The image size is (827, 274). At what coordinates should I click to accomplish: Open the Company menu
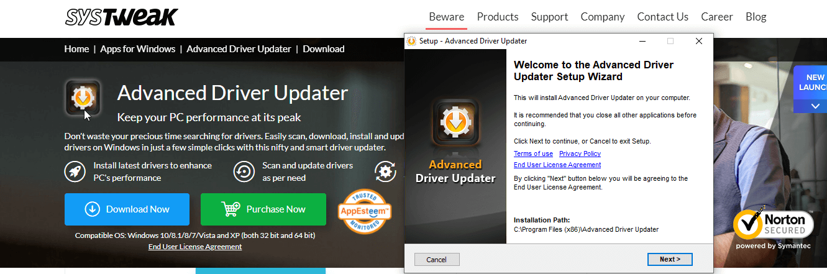[x=603, y=17]
